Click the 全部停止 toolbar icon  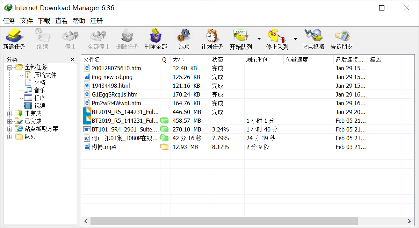99,36
